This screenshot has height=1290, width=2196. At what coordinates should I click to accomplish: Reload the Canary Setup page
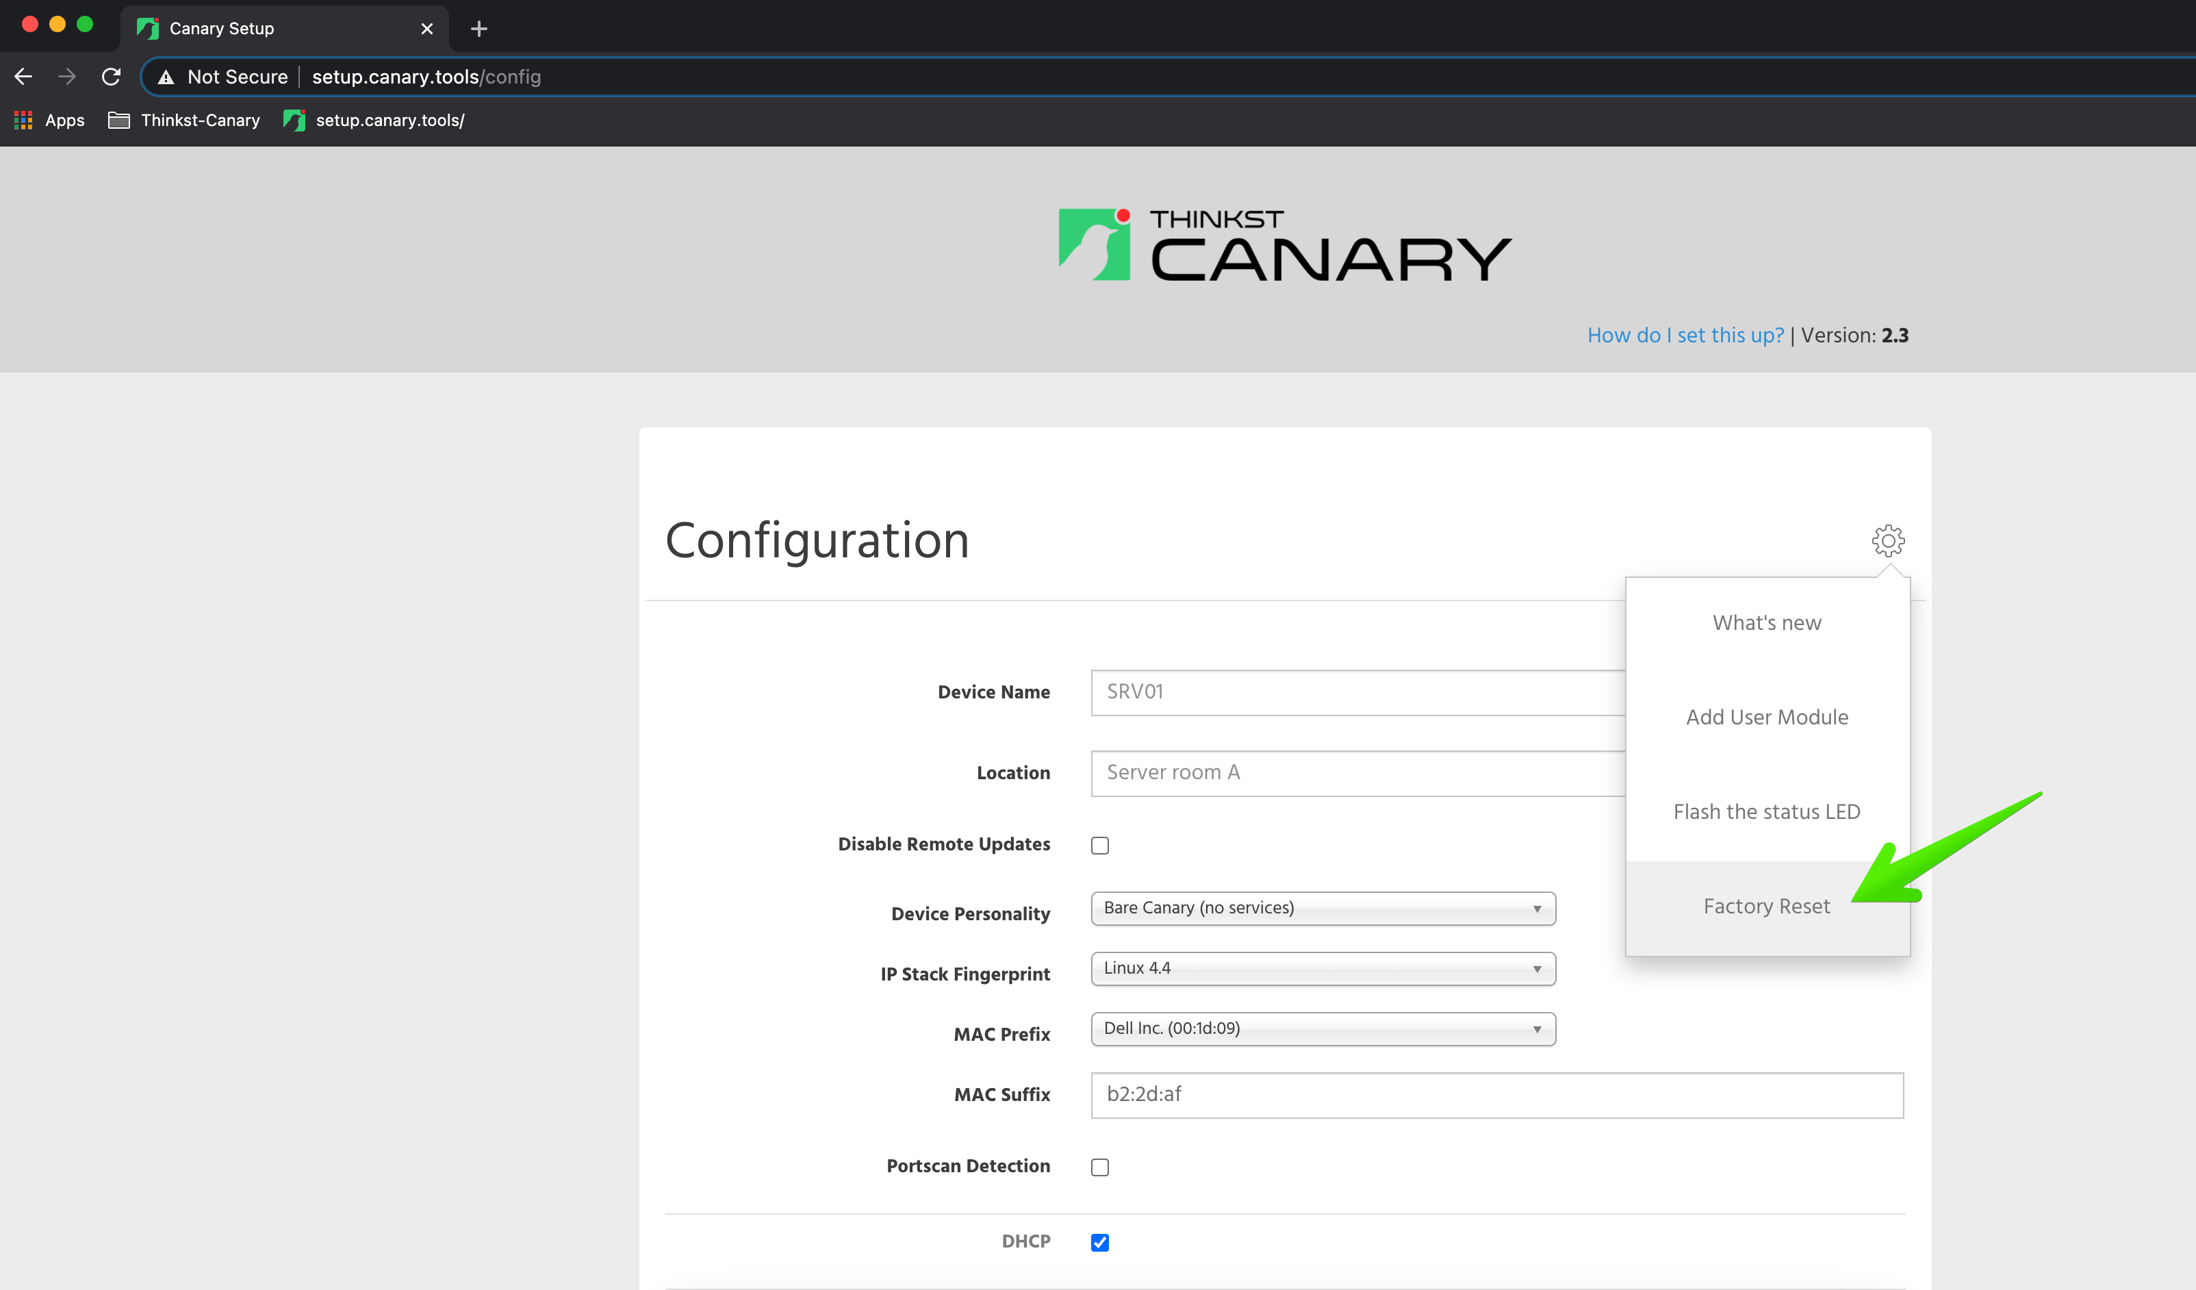(111, 77)
